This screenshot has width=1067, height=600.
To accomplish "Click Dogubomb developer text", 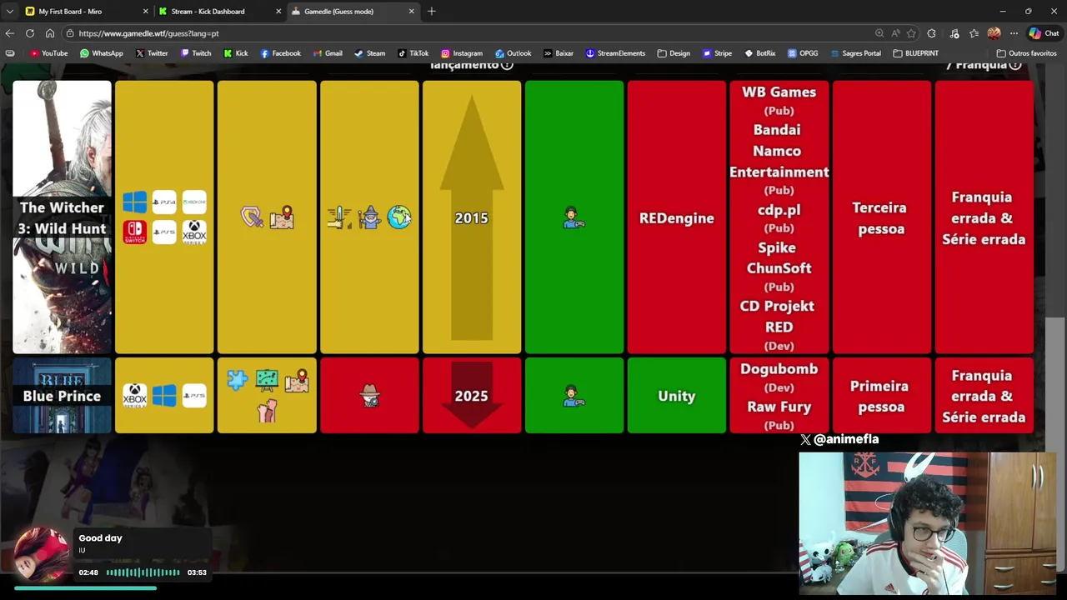I will point(779,368).
